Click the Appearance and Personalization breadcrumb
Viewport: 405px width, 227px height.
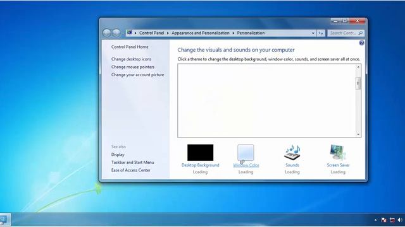tap(201, 33)
